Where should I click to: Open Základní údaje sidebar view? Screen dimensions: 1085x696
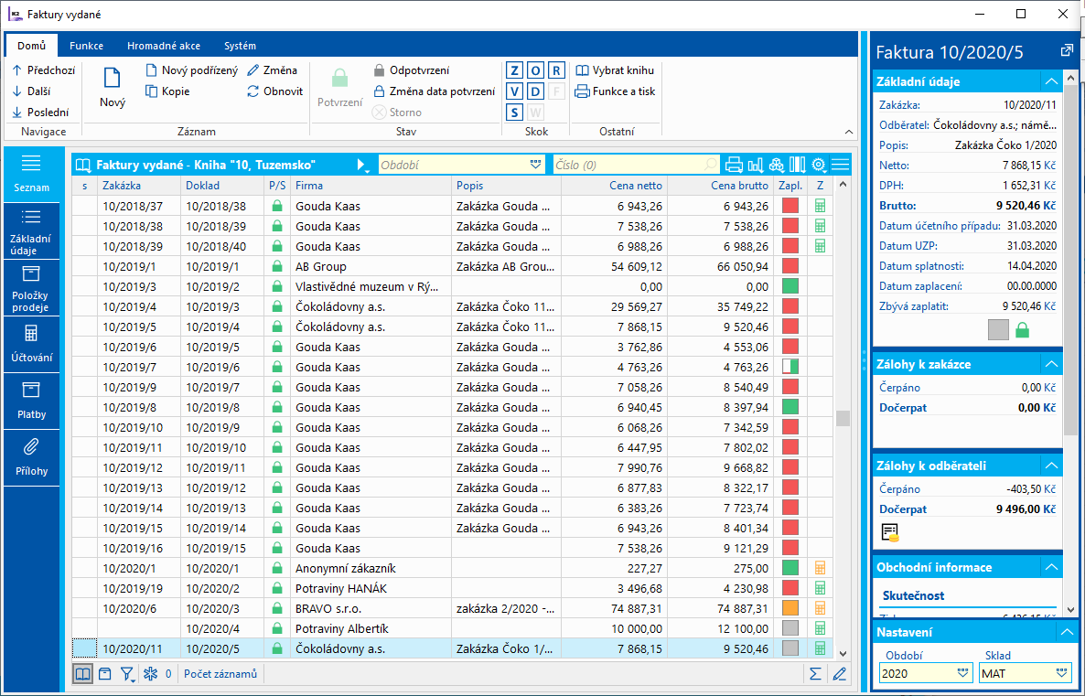(31, 231)
